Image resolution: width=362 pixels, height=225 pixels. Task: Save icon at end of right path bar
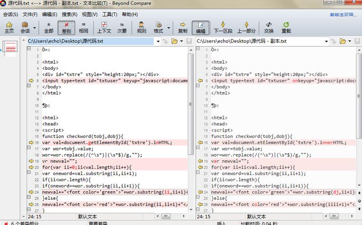click(x=357, y=41)
